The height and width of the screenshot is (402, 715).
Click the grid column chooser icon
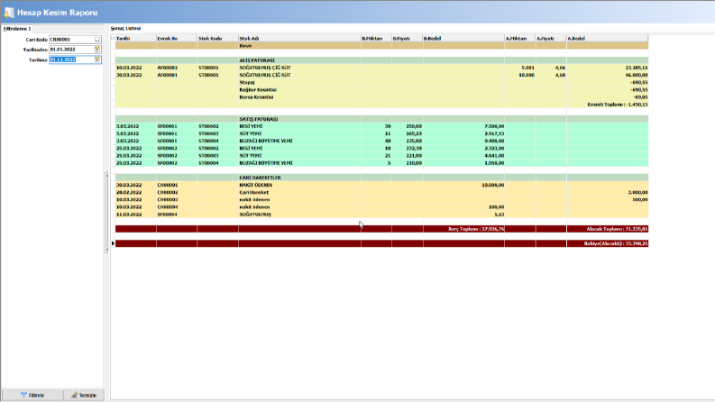(113, 38)
